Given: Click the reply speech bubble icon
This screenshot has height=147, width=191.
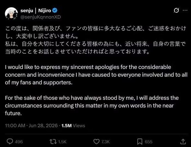Looking at the screenshot, I should 10,142.
